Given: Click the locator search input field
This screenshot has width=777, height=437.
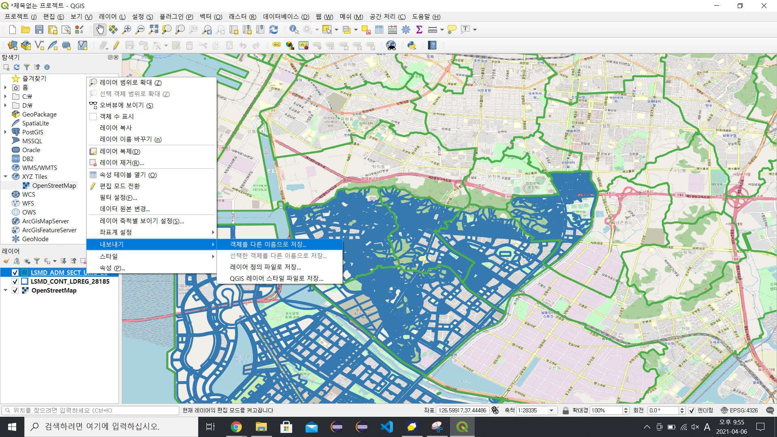Looking at the screenshot, I should tap(91, 410).
